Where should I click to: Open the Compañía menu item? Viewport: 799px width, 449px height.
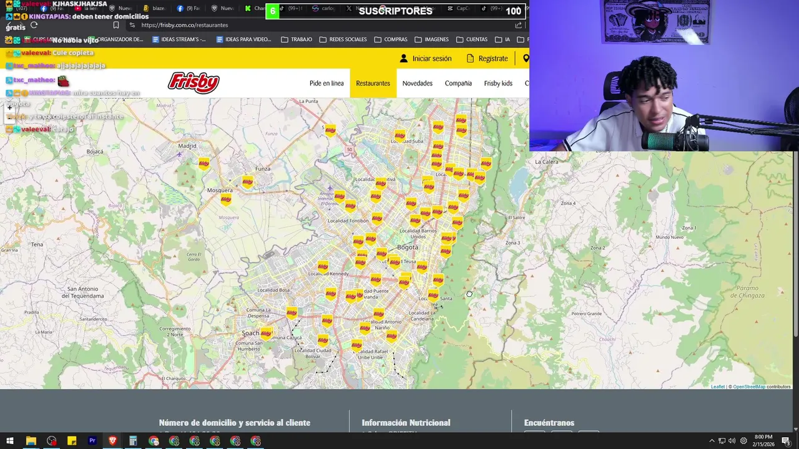pyautogui.click(x=458, y=83)
